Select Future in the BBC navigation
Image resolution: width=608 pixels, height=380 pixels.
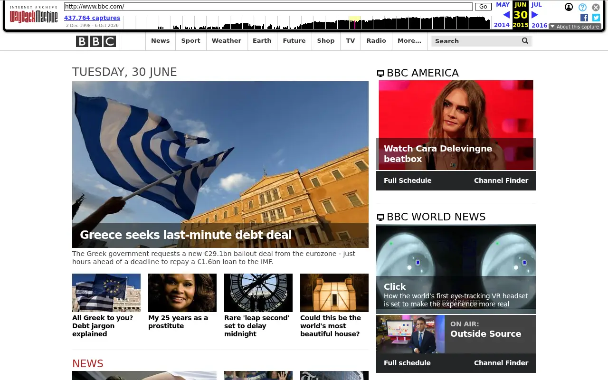click(294, 41)
